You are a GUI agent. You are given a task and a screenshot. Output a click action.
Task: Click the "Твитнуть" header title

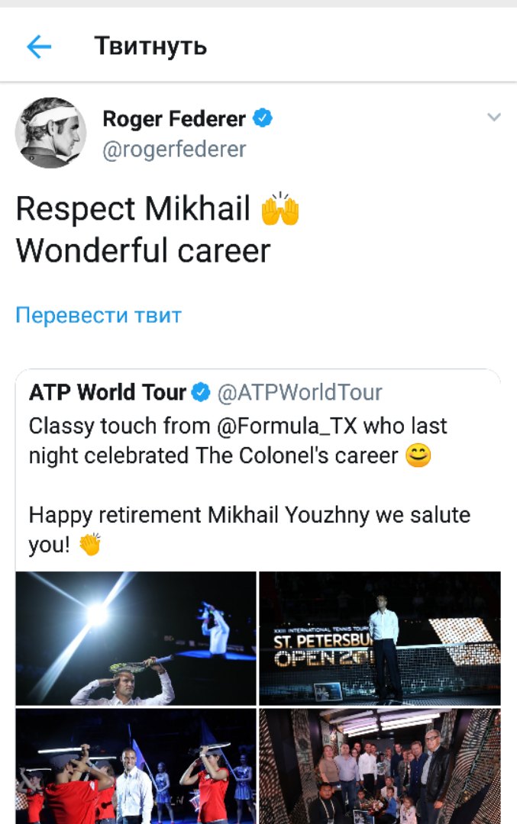150,47
